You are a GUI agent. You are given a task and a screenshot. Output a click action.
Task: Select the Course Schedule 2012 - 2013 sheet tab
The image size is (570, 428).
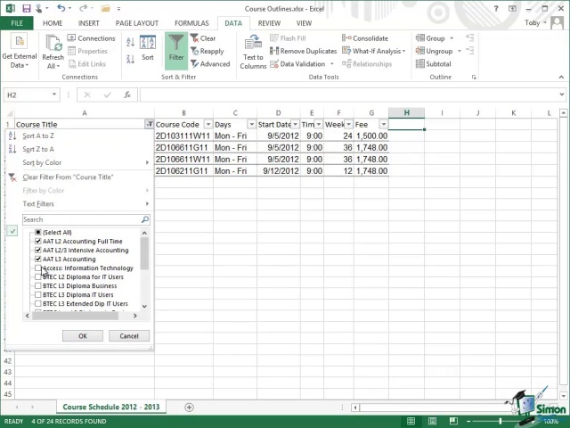(111, 407)
